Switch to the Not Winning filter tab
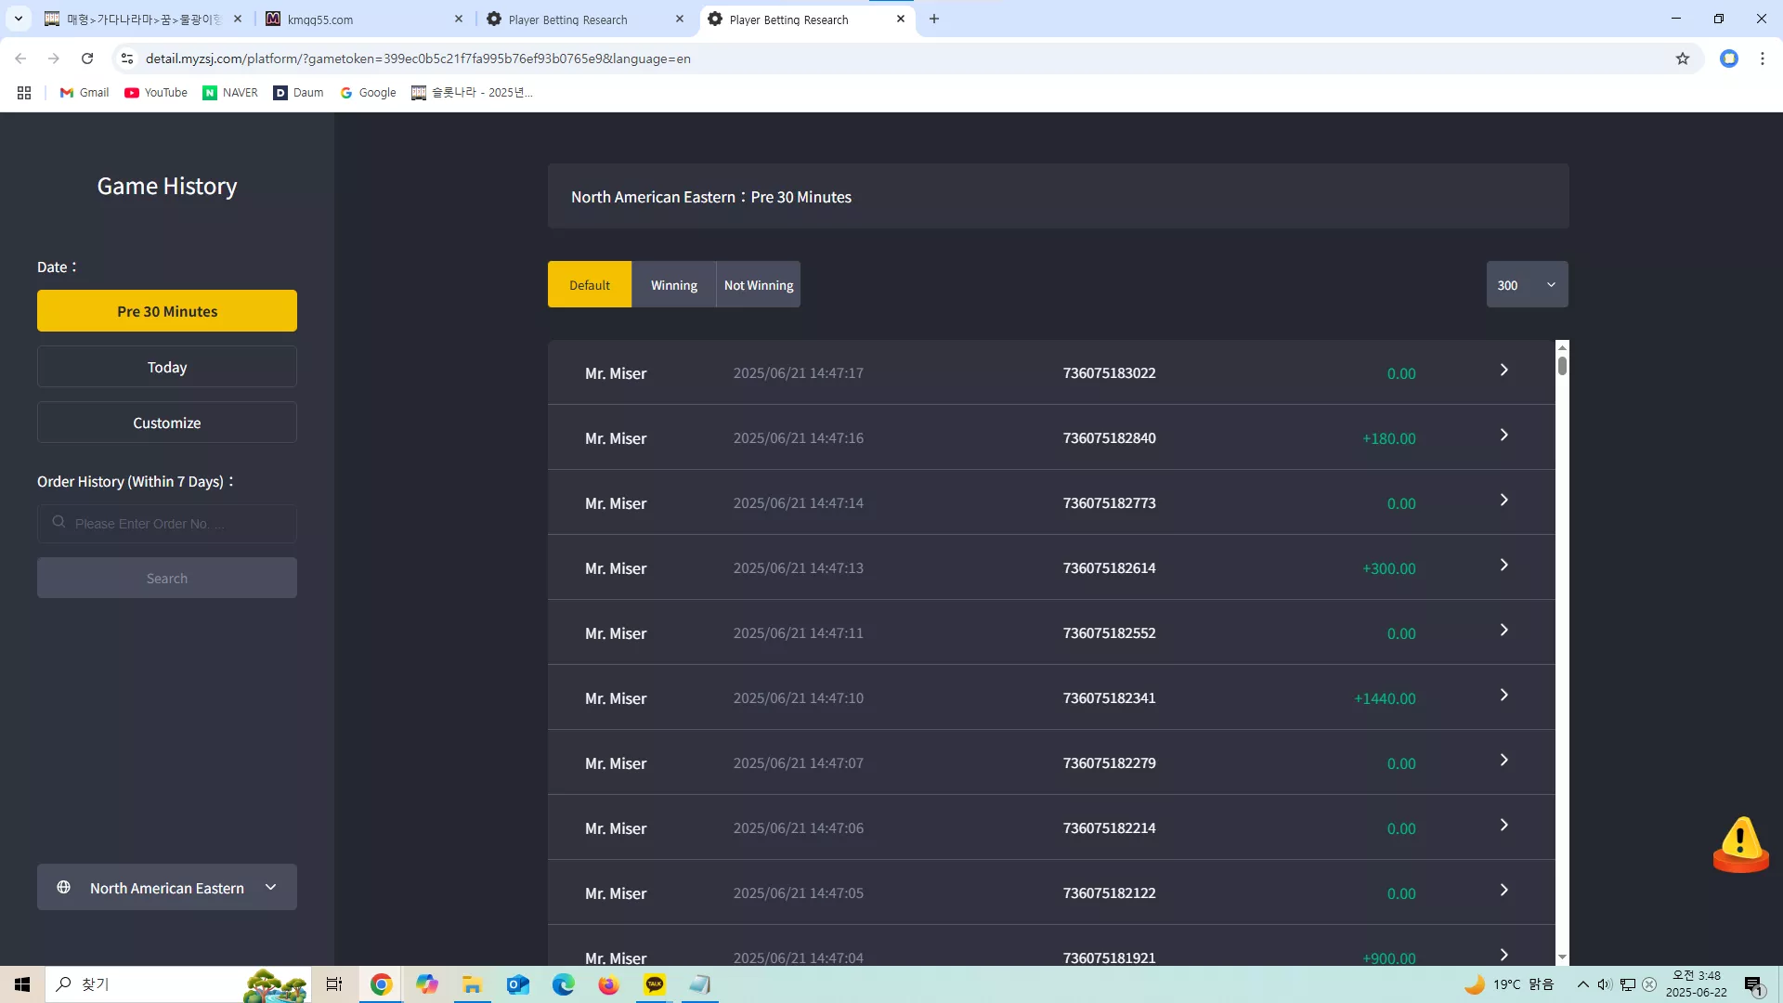 point(759,284)
